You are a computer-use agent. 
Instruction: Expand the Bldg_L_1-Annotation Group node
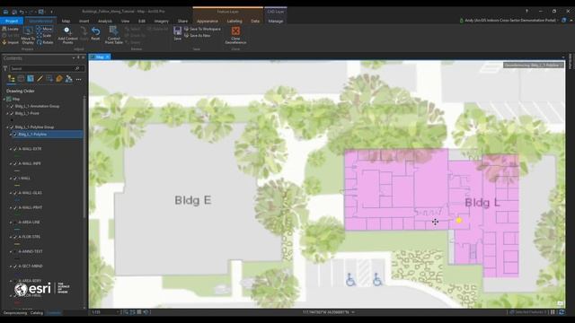tap(7, 106)
